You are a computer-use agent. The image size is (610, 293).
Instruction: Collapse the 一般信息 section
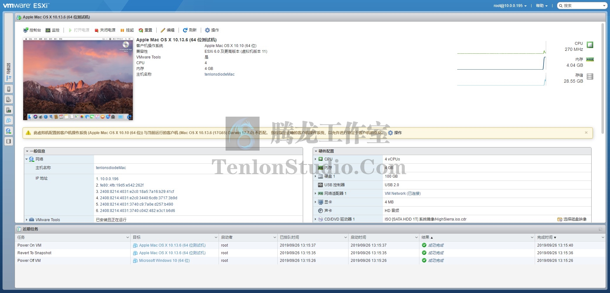click(27, 151)
